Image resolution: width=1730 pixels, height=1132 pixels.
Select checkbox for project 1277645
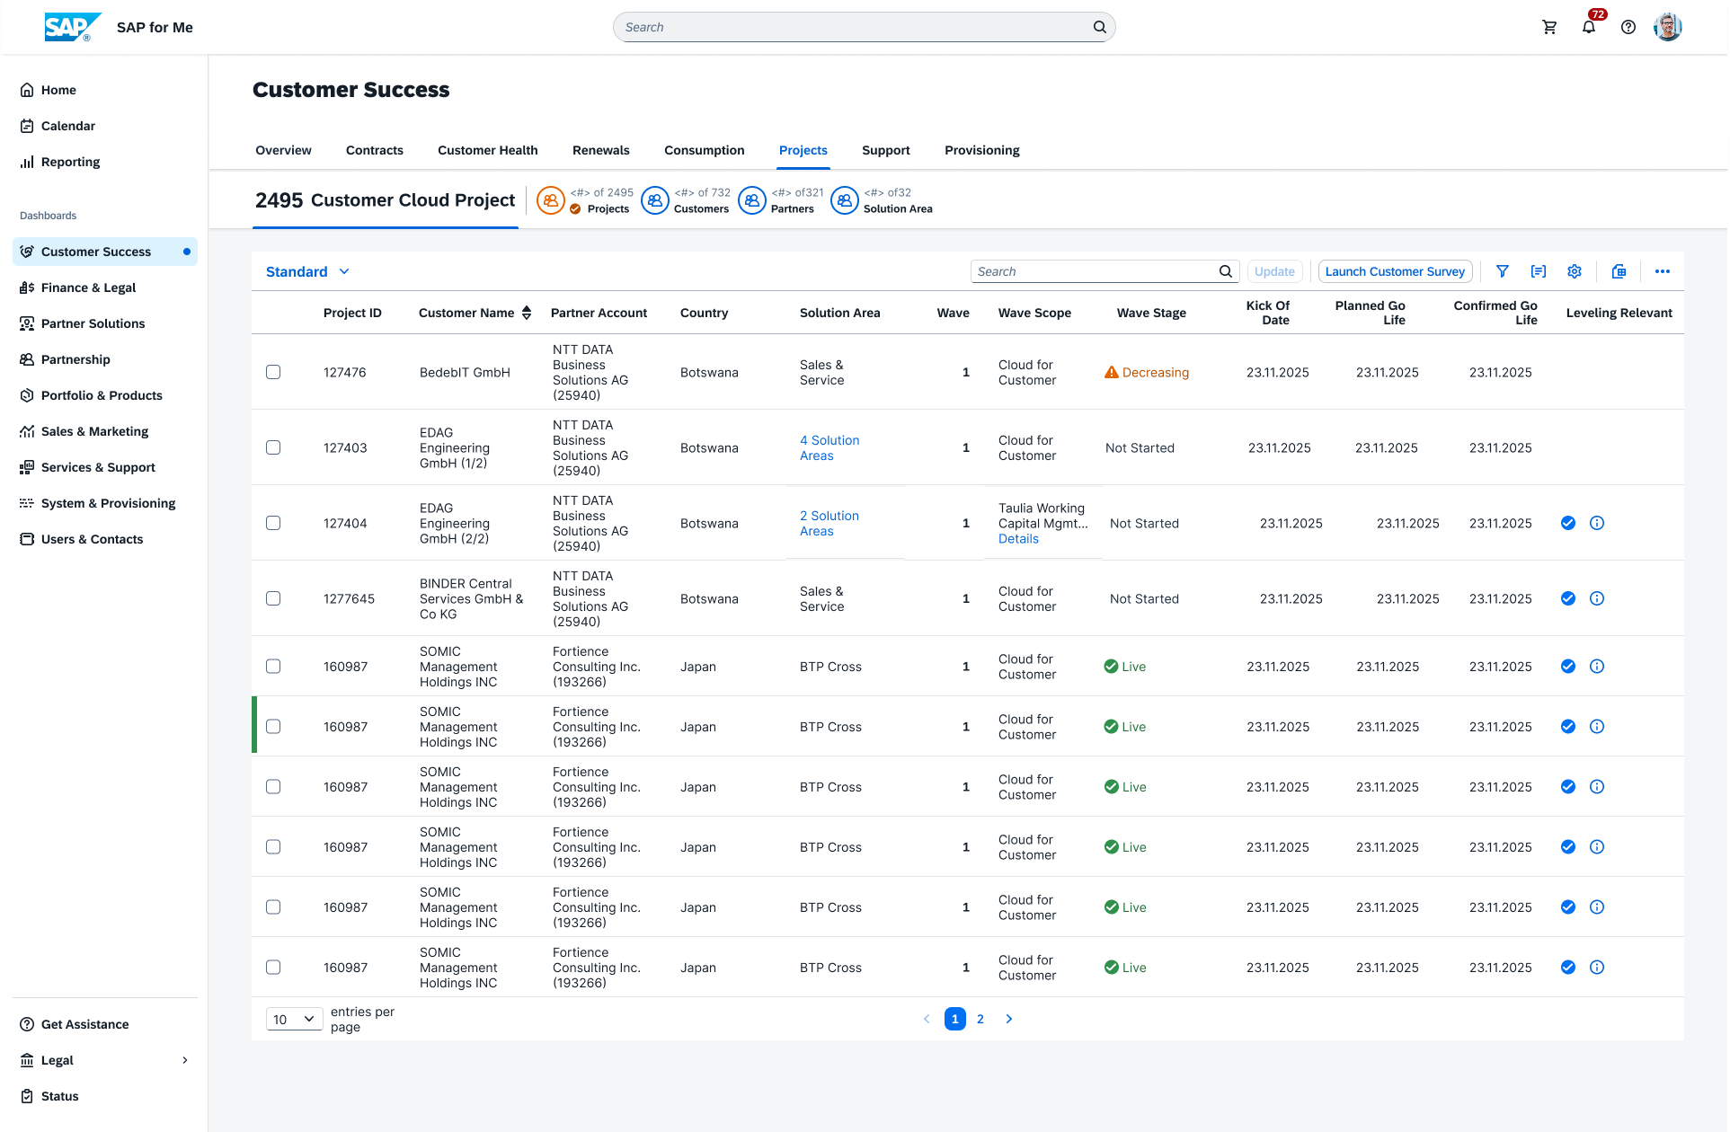tap(273, 598)
